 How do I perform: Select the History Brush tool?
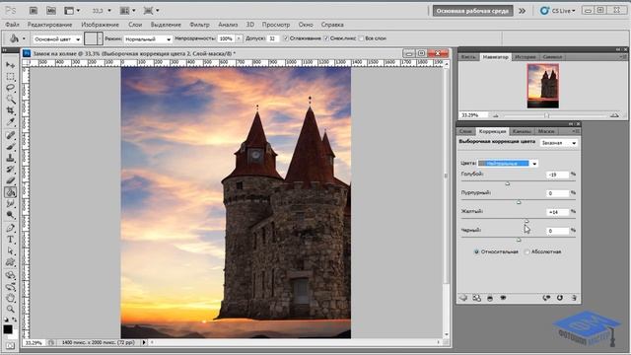pos(10,169)
